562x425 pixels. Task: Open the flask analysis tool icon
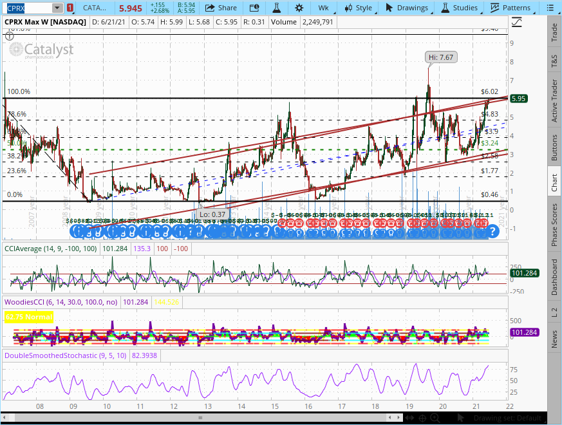coord(276,8)
